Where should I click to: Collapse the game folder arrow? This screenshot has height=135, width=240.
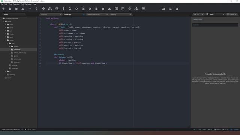(3, 21)
